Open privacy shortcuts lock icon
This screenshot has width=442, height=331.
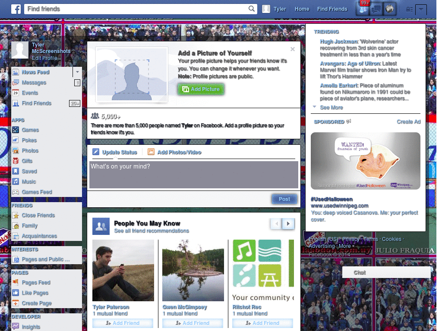pos(409,9)
